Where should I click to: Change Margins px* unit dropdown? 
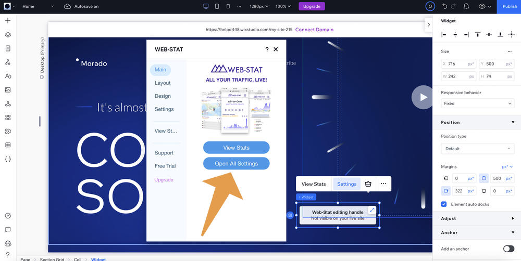click(x=507, y=166)
